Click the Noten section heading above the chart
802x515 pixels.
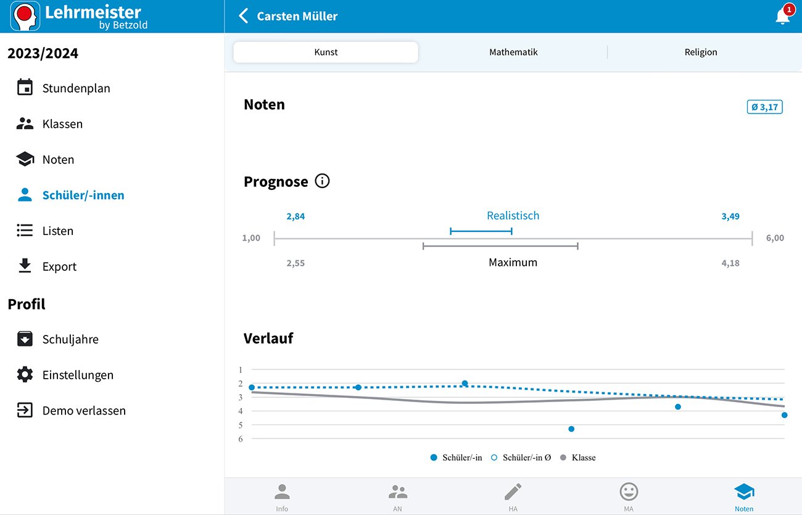tap(264, 104)
